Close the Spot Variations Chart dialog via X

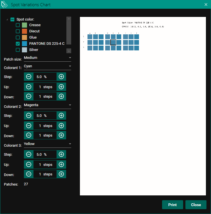[x=206, y=5]
